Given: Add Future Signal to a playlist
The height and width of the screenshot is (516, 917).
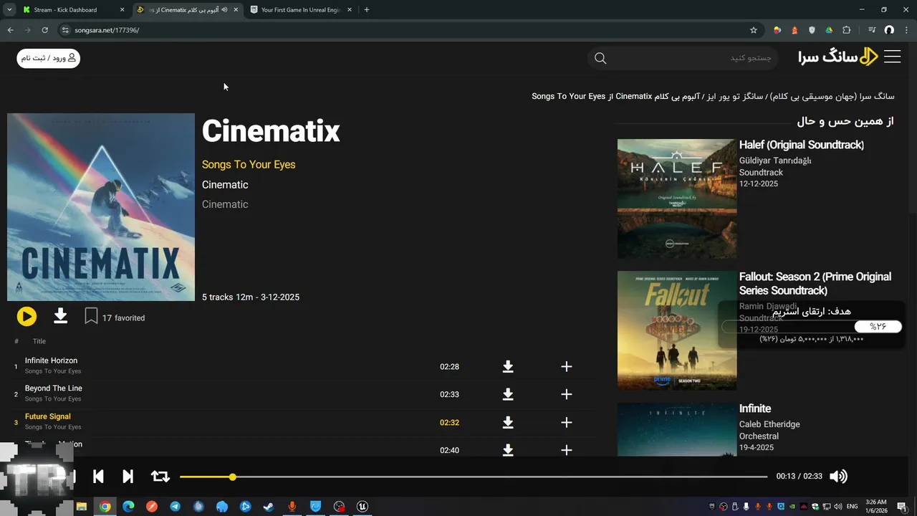Looking at the screenshot, I should [x=567, y=423].
